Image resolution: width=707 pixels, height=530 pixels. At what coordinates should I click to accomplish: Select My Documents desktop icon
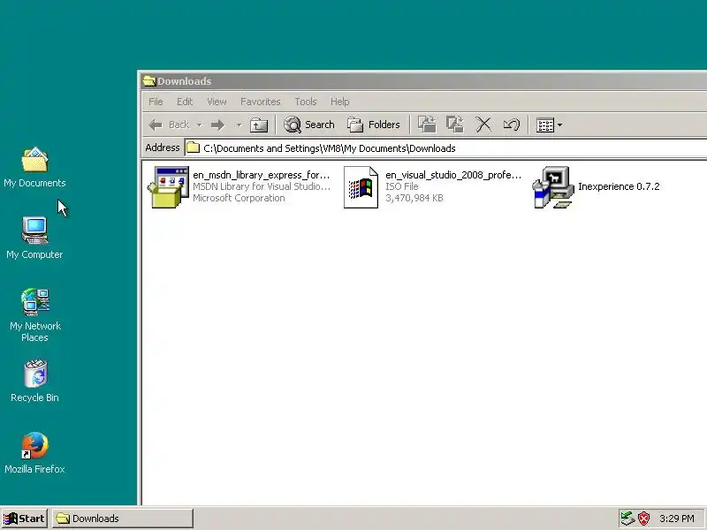pos(34,167)
